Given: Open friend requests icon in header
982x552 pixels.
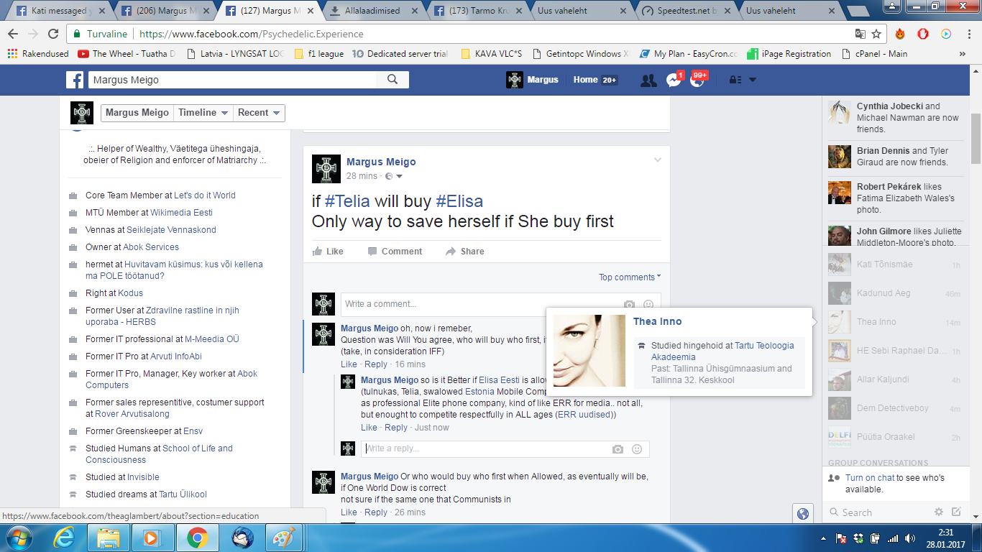Looking at the screenshot, I should click(x=648, y=80).
